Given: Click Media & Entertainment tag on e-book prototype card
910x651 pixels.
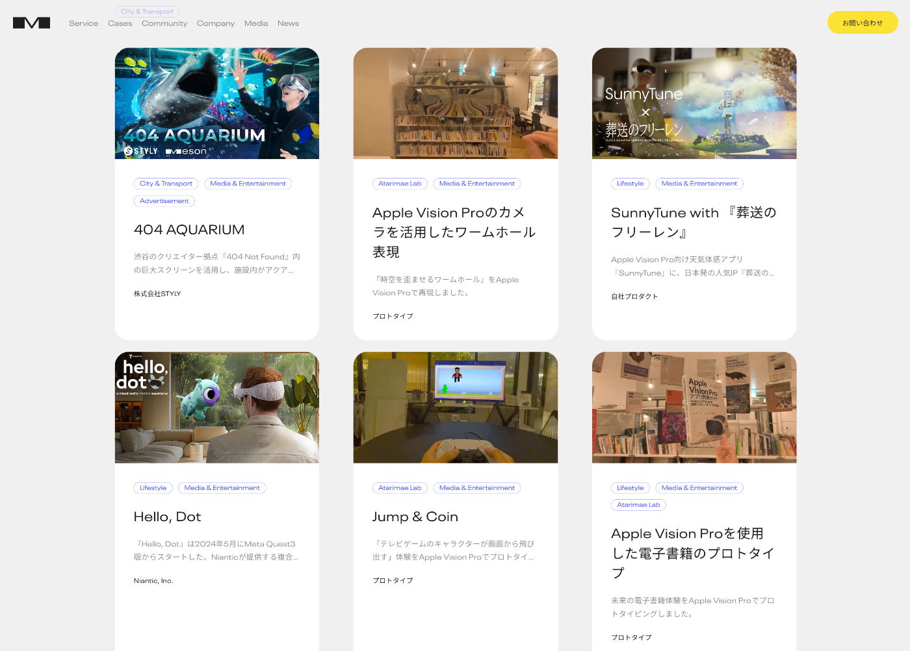Looking at the screenshot, I should coord(699,488).
